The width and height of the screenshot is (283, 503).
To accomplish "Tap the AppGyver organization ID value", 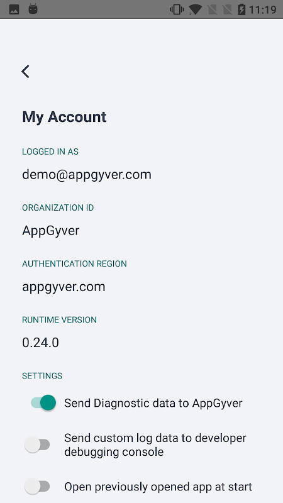I will pyautogui.click(x=51, y=231).
